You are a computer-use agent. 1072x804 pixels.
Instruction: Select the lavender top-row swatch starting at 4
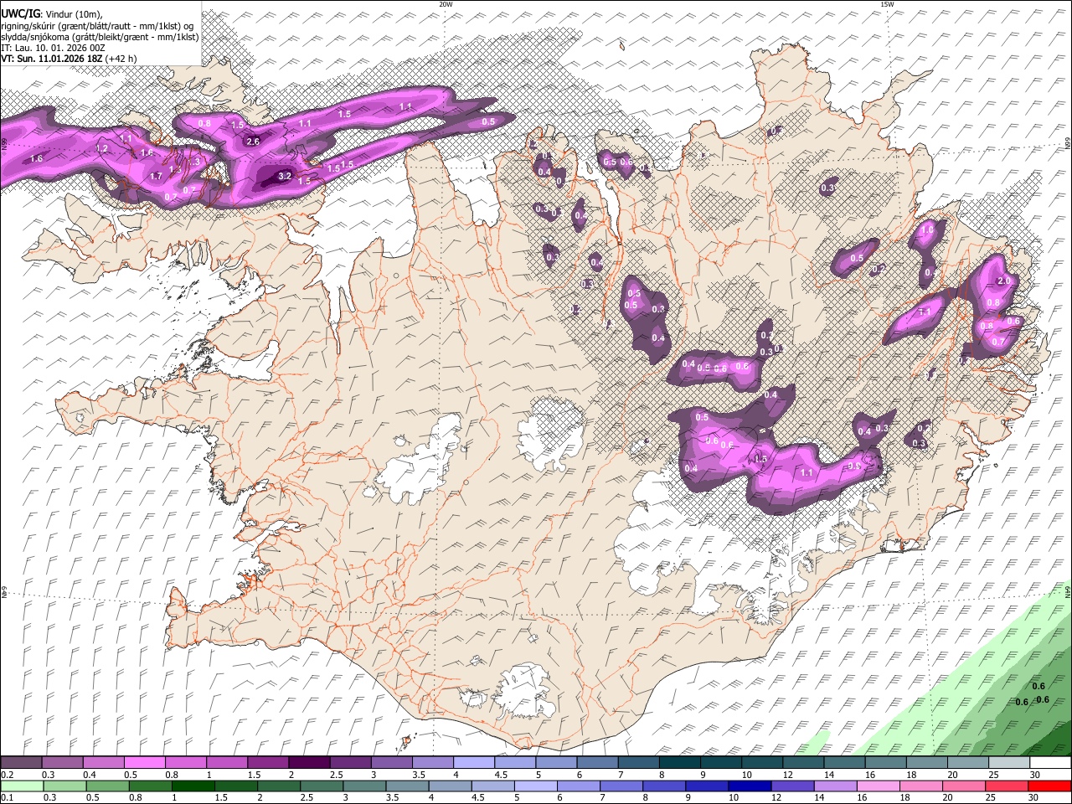click(x=473, y=763)
